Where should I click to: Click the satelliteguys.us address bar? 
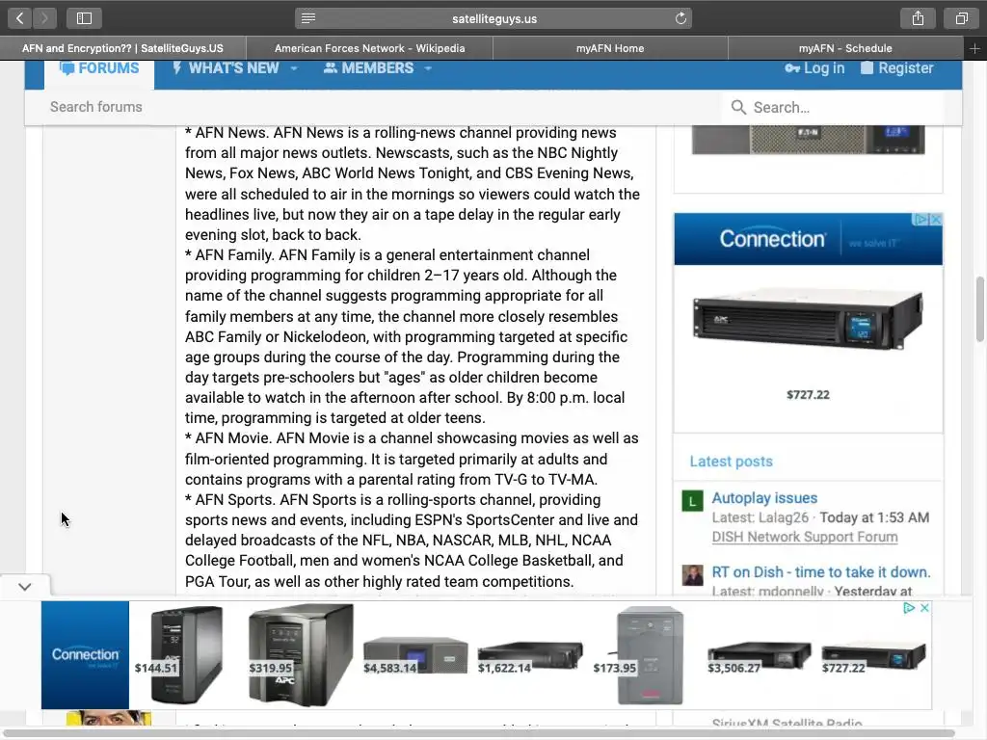click(493, 18)
